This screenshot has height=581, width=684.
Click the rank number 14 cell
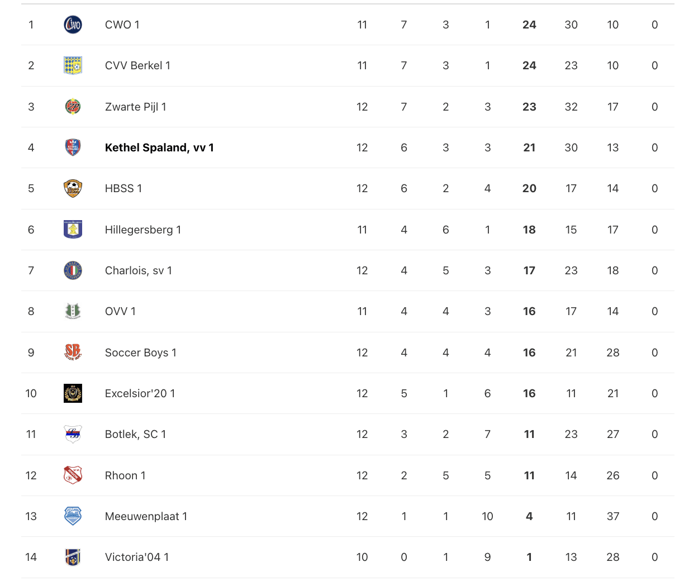[31, 557]
